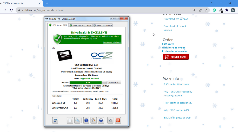The width and height of the screenshot is (238, 132).
Task: Open SSDLife in press or web link
Action: [177, 117]
